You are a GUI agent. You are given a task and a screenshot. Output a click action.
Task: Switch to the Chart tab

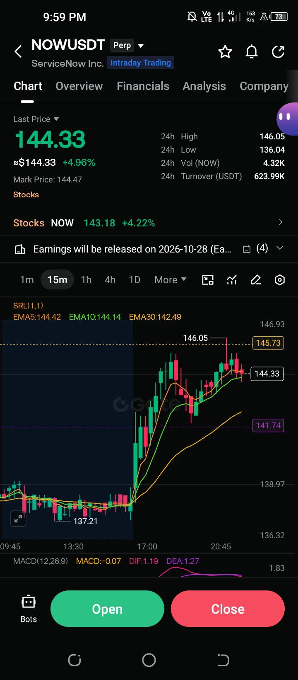pos(28,86)
